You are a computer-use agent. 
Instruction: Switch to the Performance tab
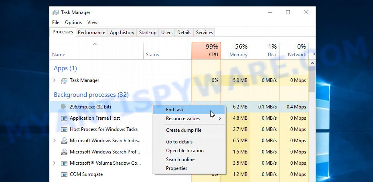[x=91, y=33]
